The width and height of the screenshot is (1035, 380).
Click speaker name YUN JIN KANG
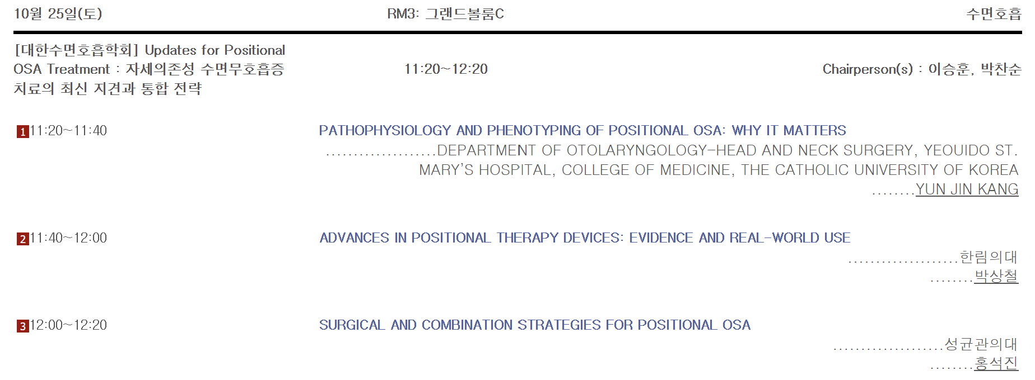pyautogui.click(x=967, y=190)
